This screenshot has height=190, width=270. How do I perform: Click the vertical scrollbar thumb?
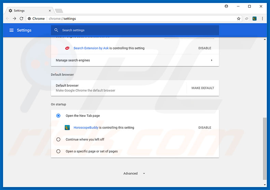pyautogui.click(x=265, y=149)
